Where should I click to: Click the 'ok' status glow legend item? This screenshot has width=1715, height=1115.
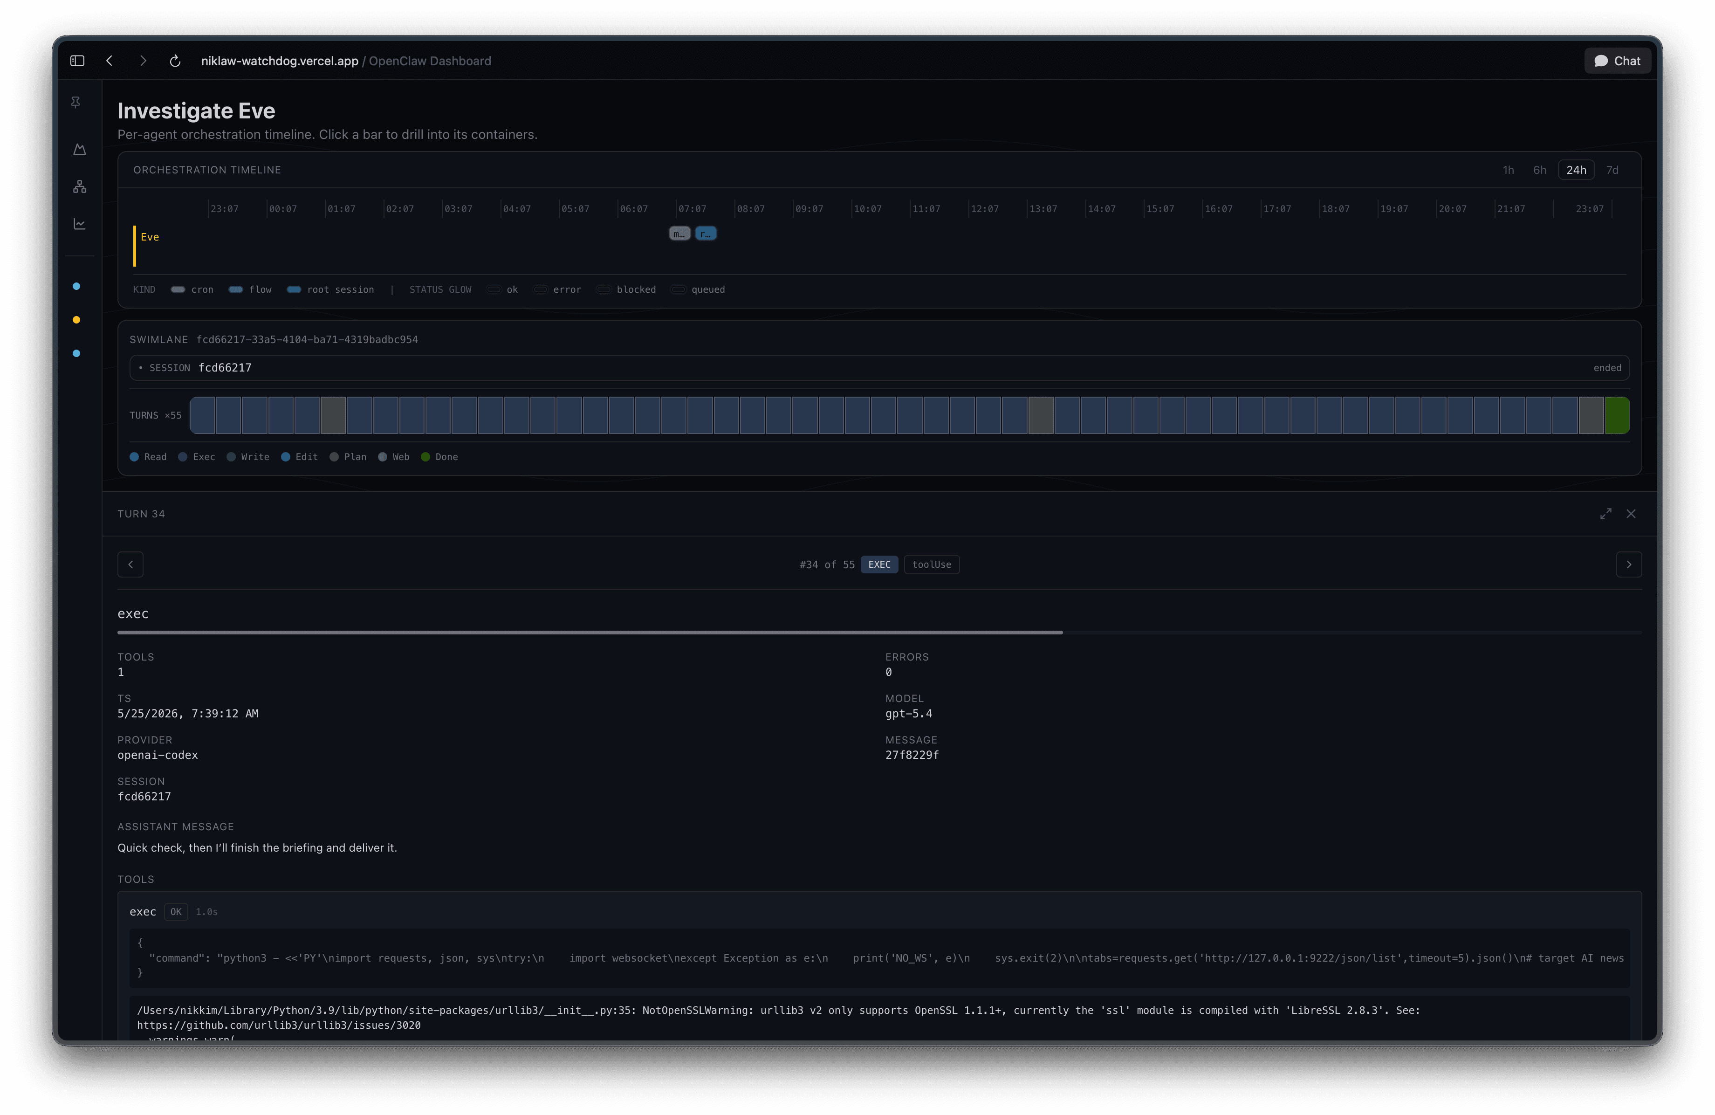pyautogui.click(x=502, y=290)
